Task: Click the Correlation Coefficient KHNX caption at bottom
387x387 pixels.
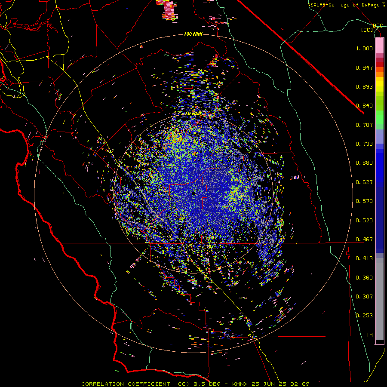Action: (195, 384)
